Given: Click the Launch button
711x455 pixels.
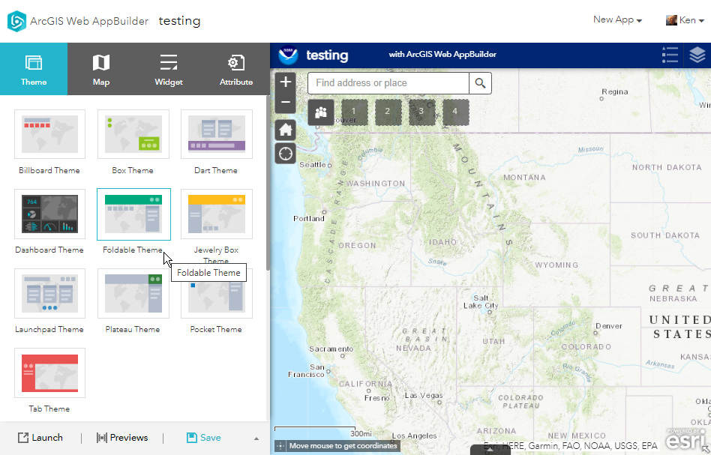Looking at the screenshot, I should pyautogui.click(x=40, y=437).
